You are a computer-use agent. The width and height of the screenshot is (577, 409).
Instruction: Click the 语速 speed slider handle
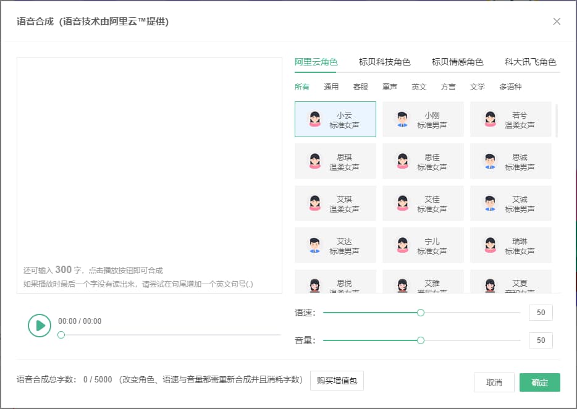tap(421, 313)
